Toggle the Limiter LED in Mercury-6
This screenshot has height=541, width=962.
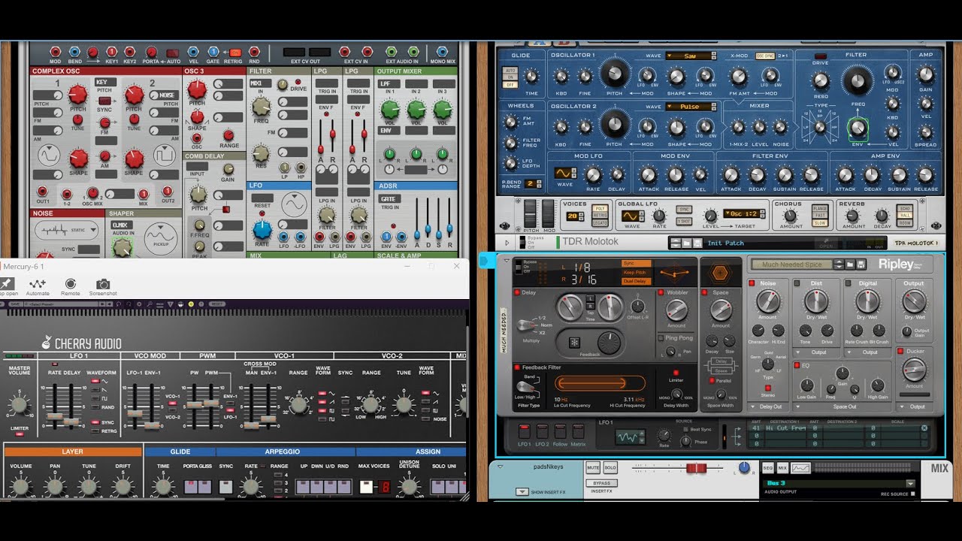click(20, 435)
